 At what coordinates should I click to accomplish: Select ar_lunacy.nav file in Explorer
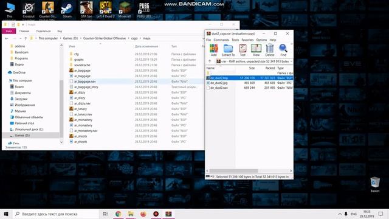83,114
